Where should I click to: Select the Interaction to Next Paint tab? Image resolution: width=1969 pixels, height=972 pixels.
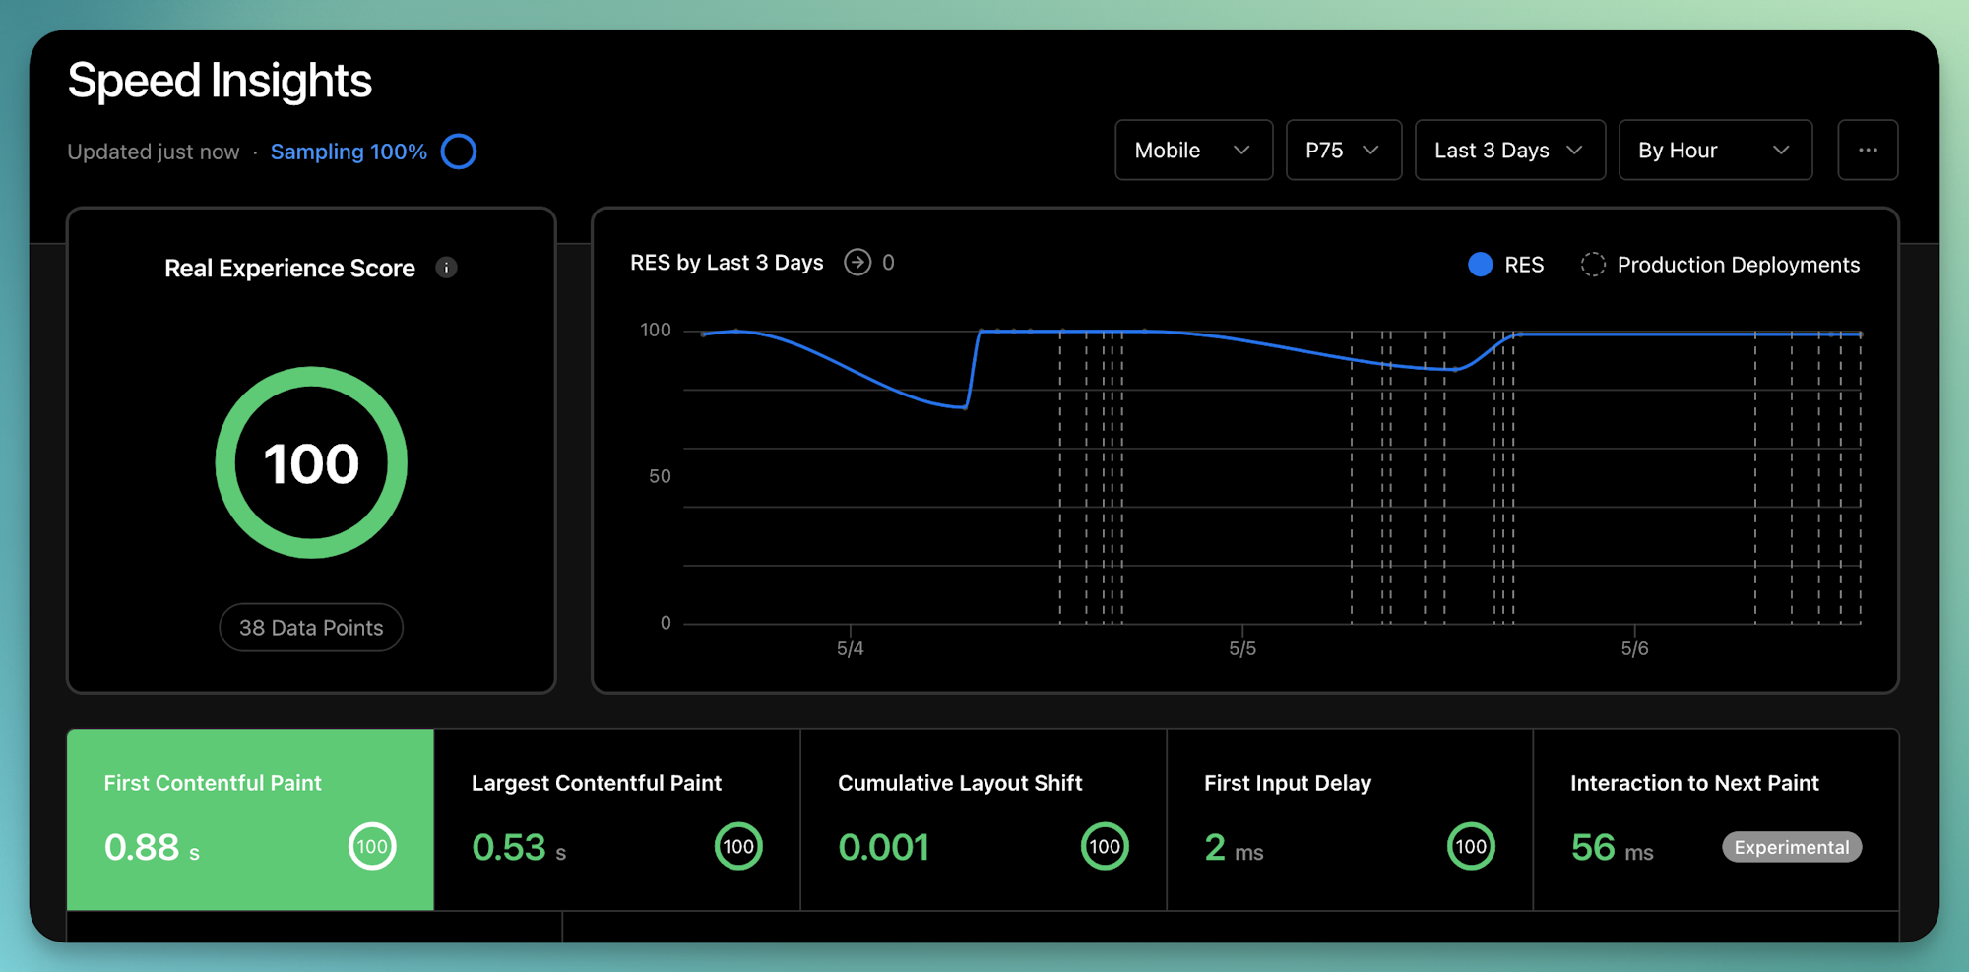point(1716,820)
